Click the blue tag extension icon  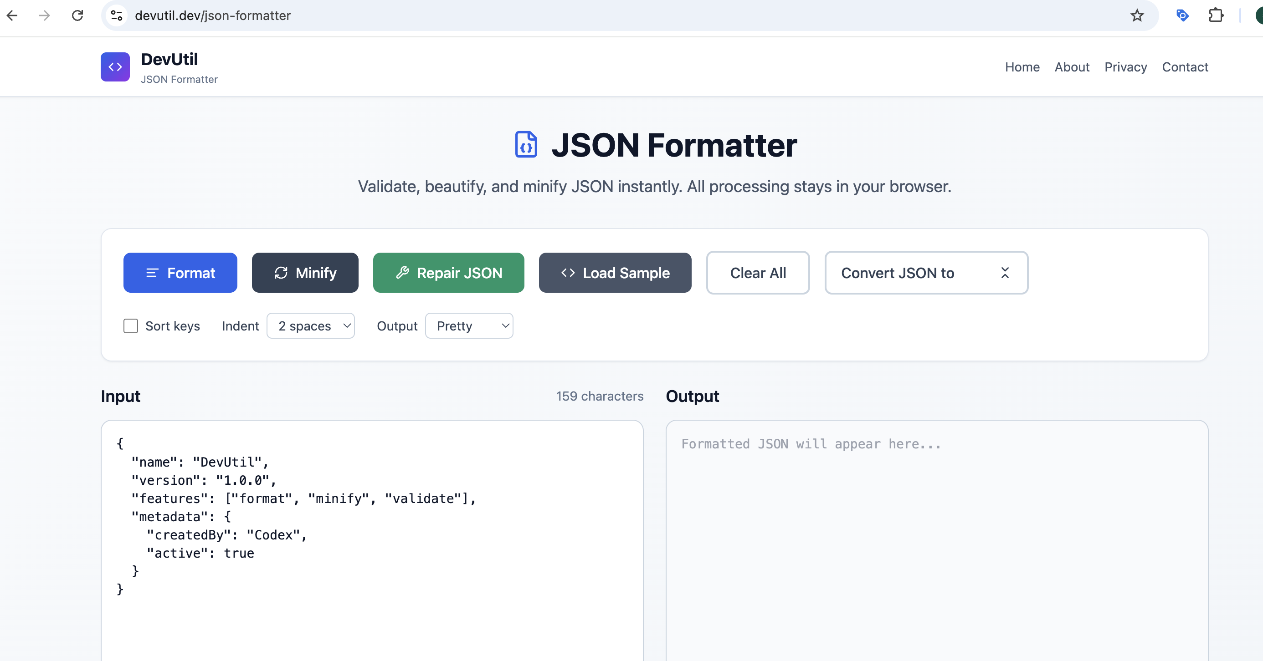click(1182, 15)
